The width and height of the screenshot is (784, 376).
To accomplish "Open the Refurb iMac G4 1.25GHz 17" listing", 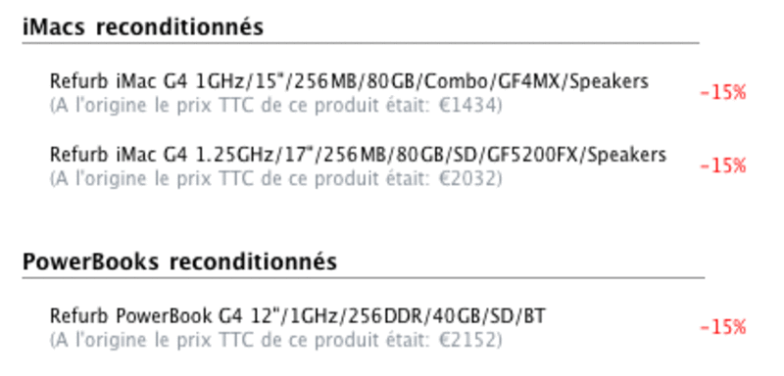I will tap(358, 155).
